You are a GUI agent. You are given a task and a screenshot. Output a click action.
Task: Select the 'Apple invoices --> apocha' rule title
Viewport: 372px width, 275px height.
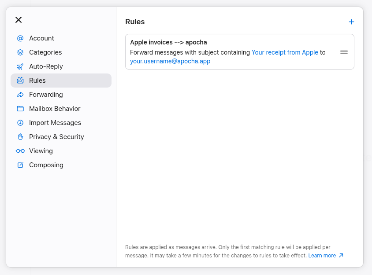pos(168,42)
